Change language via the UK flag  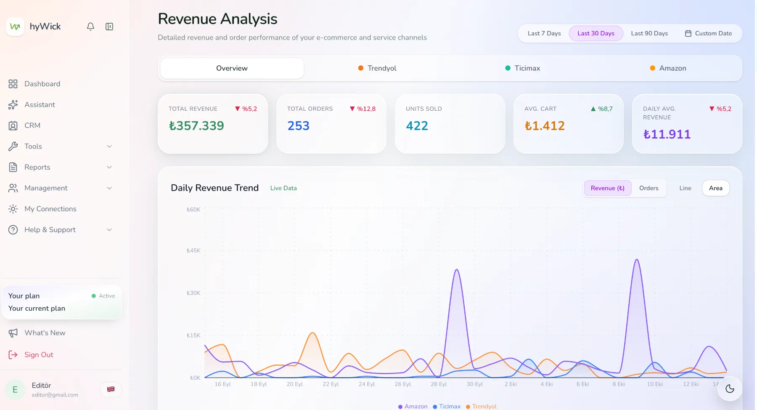coord(111,389)
